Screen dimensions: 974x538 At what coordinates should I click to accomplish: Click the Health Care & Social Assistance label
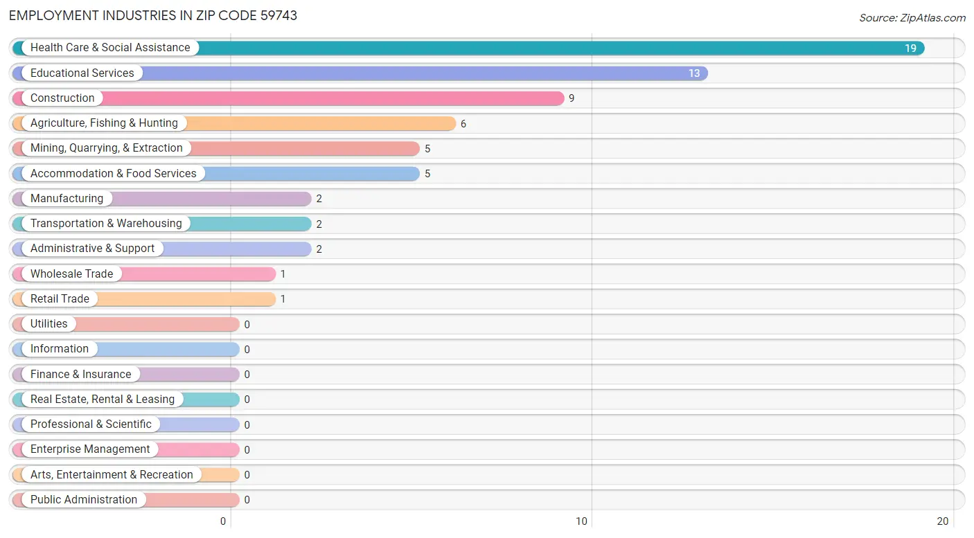click(110, 48)
